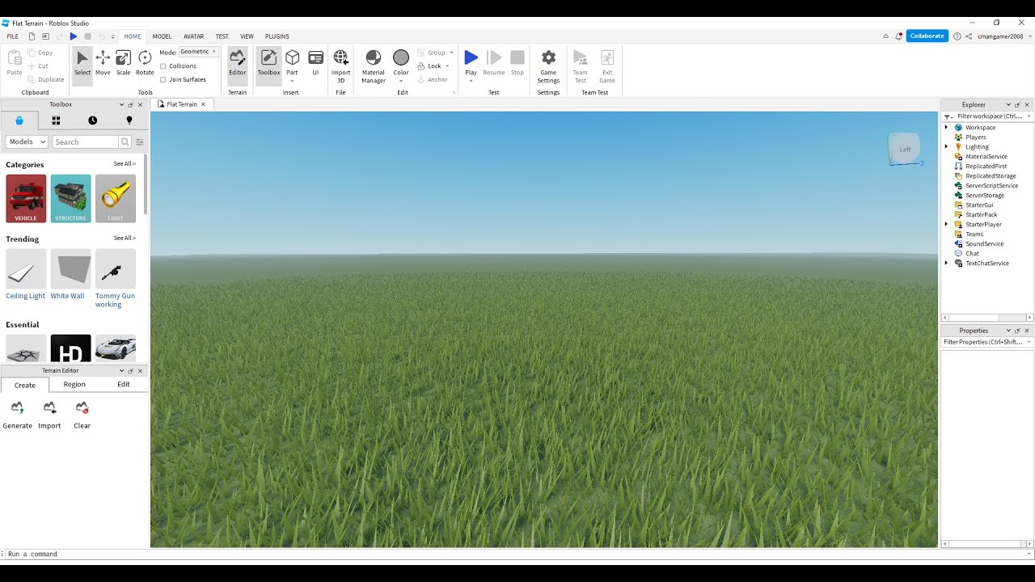Open the Models category dropdown
This screenshot has height=582, width=1035.
point(27,141)
